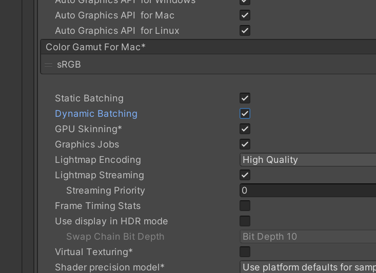Click the Streaming Priority label
The height and width of the screenshot is (273, 376).
point(105,191)
